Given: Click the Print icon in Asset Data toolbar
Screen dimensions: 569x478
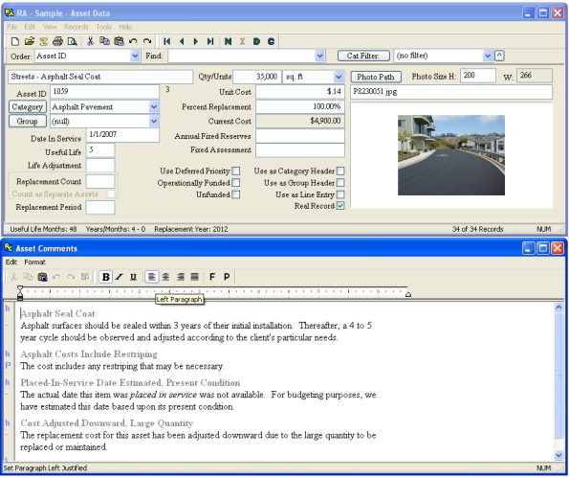Looking at the screenshot, I should tap(57, 41).
